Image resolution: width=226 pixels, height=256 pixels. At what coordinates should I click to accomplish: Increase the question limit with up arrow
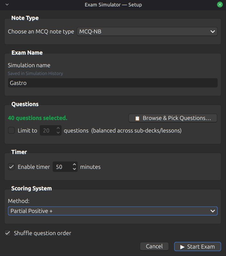[x=58, y=128]
